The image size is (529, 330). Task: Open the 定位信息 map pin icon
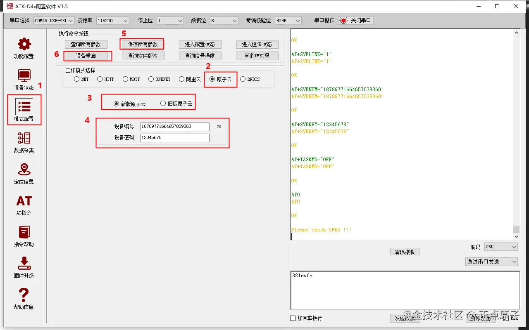24,169
